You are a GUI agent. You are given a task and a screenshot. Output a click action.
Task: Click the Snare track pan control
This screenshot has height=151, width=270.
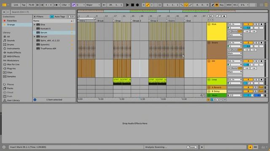[x=259, y=46]
